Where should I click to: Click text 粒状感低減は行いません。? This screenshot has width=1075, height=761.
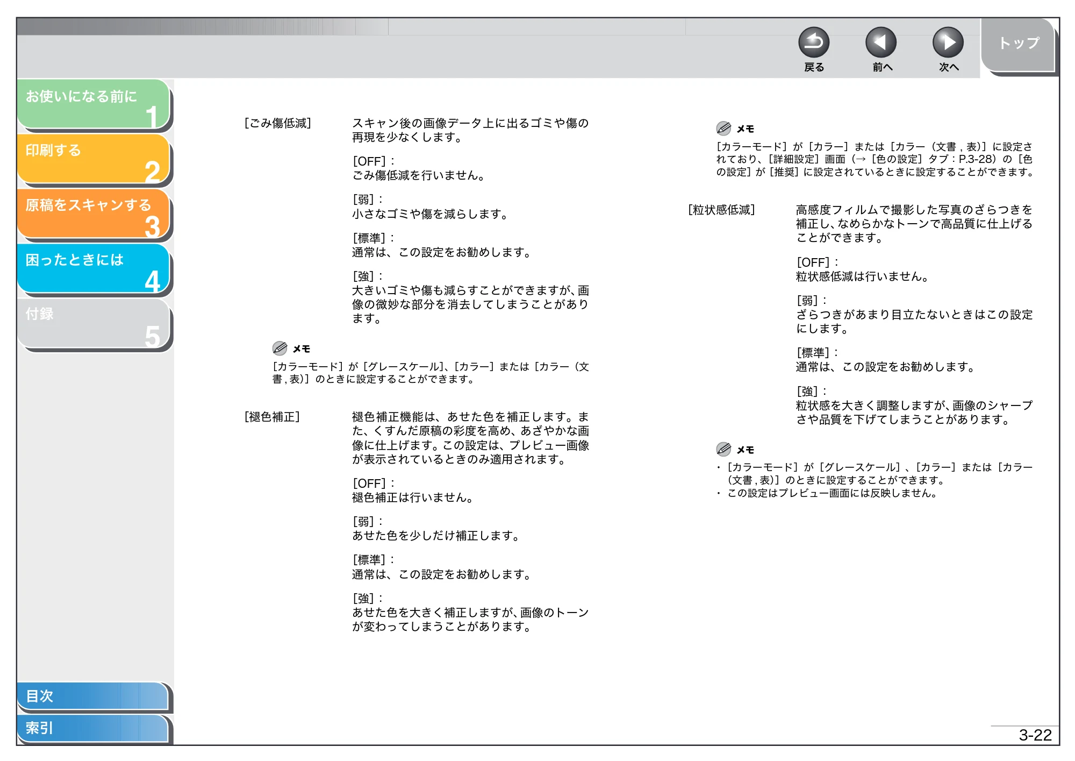pyautogui.click(x=863, y=276)
